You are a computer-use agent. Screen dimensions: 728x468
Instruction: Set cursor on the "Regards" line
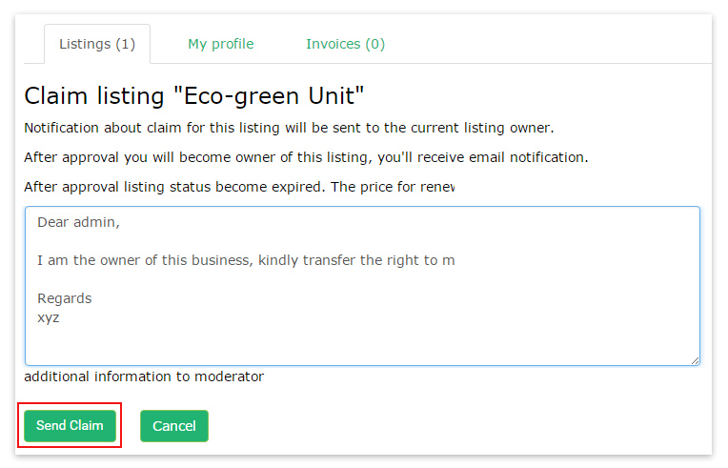pyautogui.click(x=65, y=298)
